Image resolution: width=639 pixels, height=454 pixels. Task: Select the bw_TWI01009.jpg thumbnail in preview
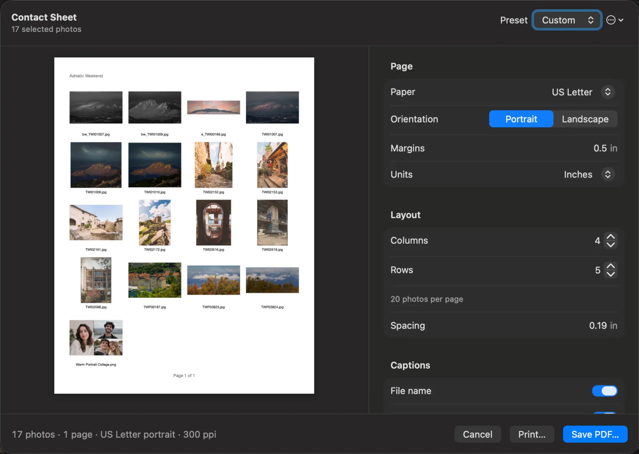(x=155, y=107)
